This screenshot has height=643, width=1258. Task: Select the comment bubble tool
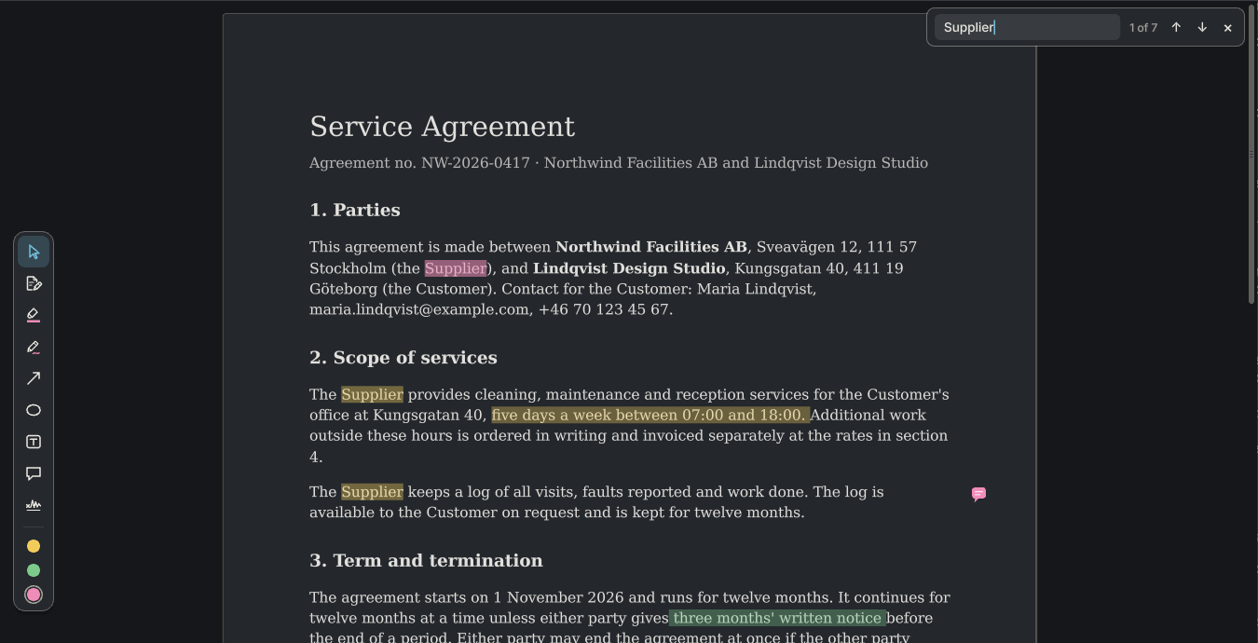34,473
